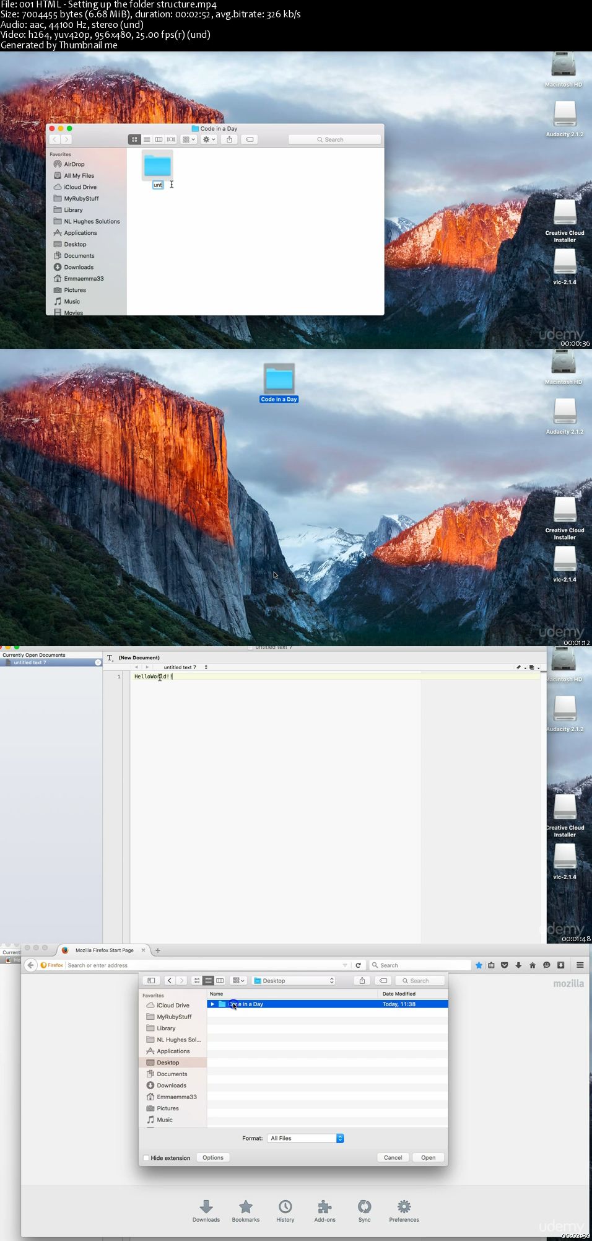Click tags button in Firefox file dialog
The width and height of the screenshot is (592, 1241).
click(384, 981)
